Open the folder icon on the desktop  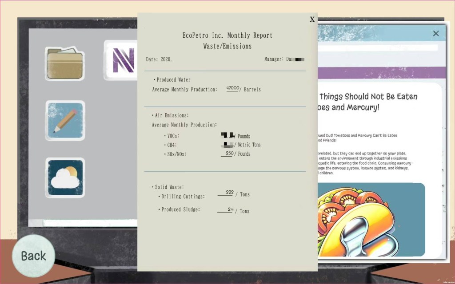tap(65, 63)
